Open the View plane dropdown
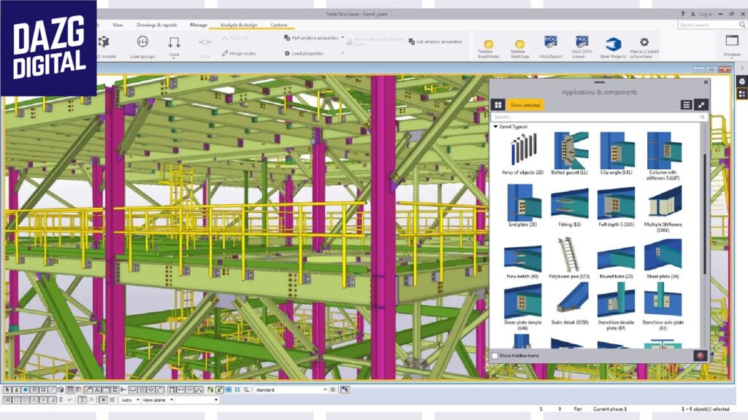The height and width of the screenshot is (420, 748). pos(172,400)
